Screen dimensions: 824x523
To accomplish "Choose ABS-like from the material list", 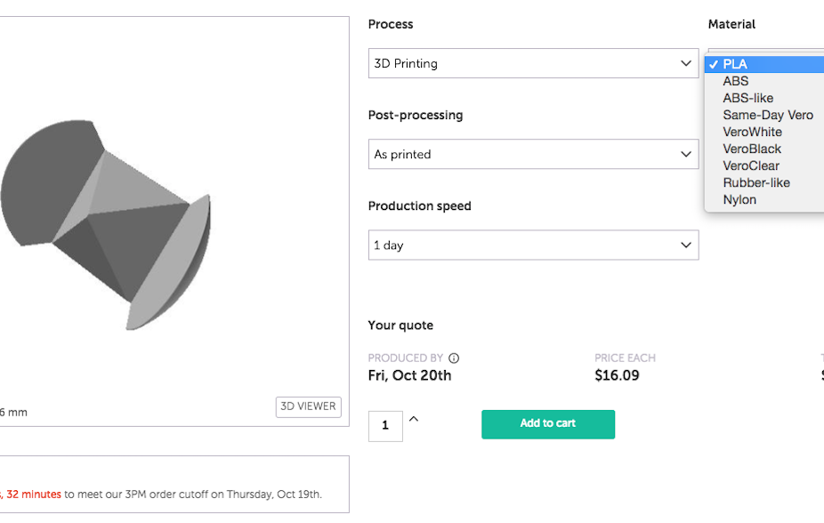I will point(764,98).
